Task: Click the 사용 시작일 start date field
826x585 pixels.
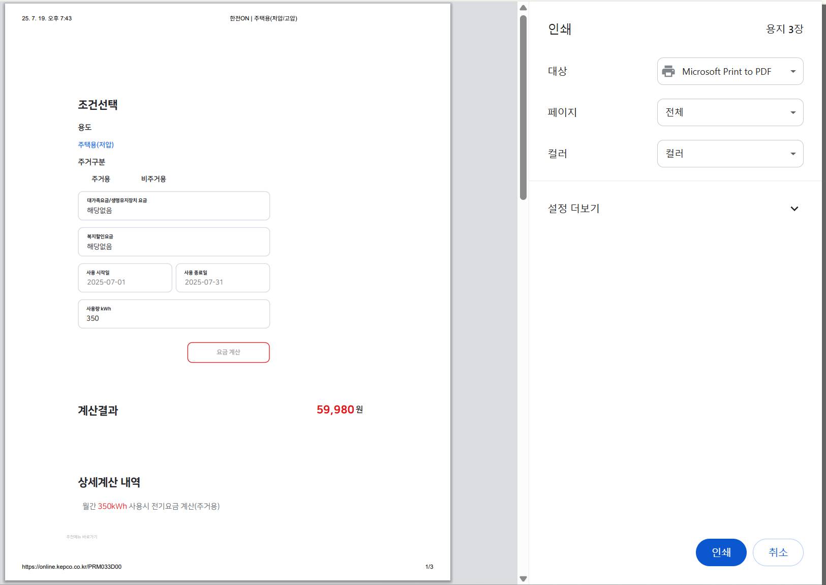Action: pos(125,278)
